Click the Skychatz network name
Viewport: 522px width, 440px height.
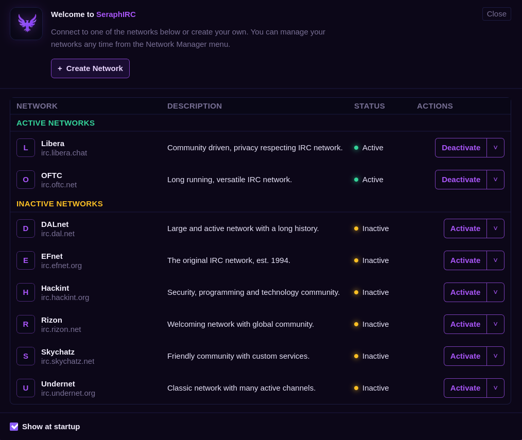[58, 352]
